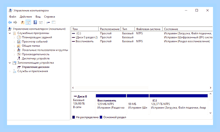Viewport: 220px width, 132px height.
Task: Expand Локальные пользователи и группы node
Action: click(14, 50)
